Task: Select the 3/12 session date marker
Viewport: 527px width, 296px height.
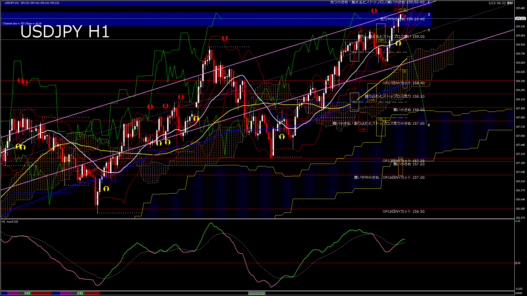Action: point(27,293)
